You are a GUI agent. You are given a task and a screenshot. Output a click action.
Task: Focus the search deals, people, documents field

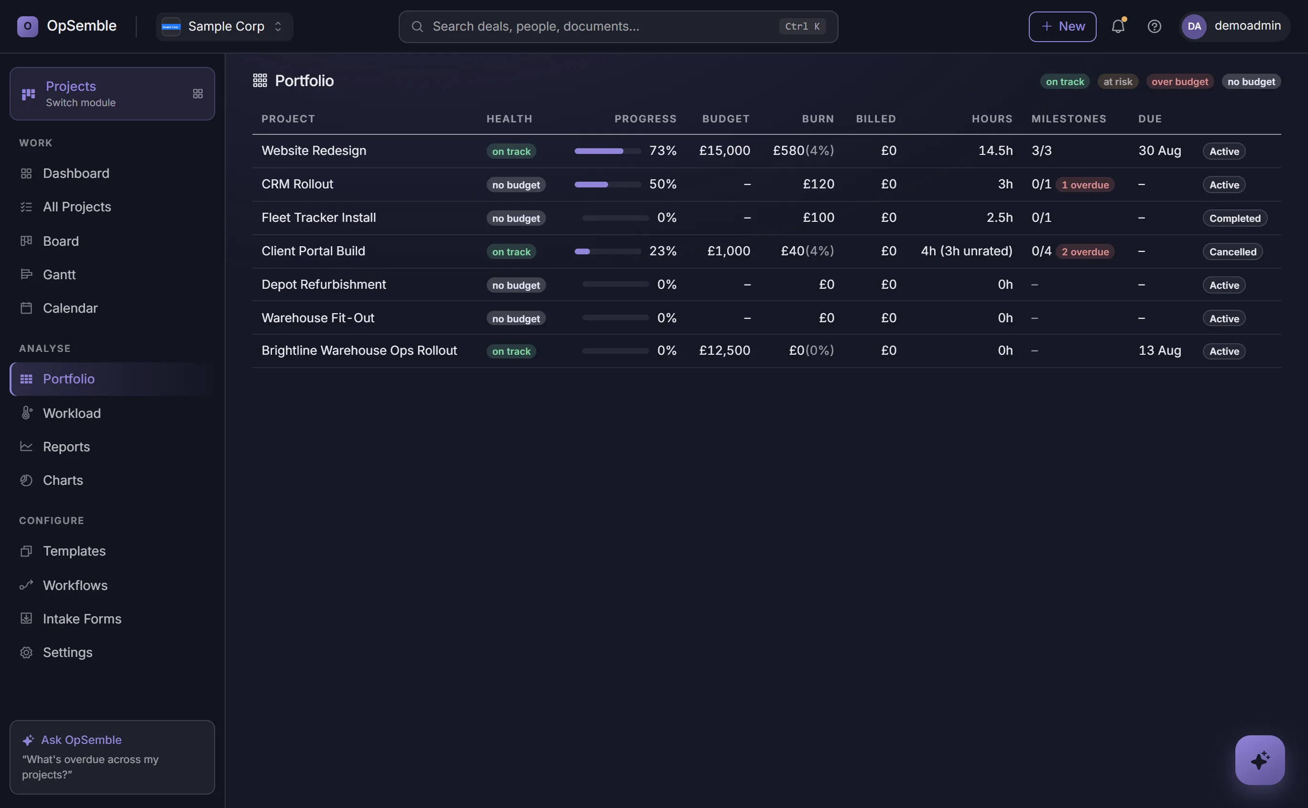[x=618, y=26]
